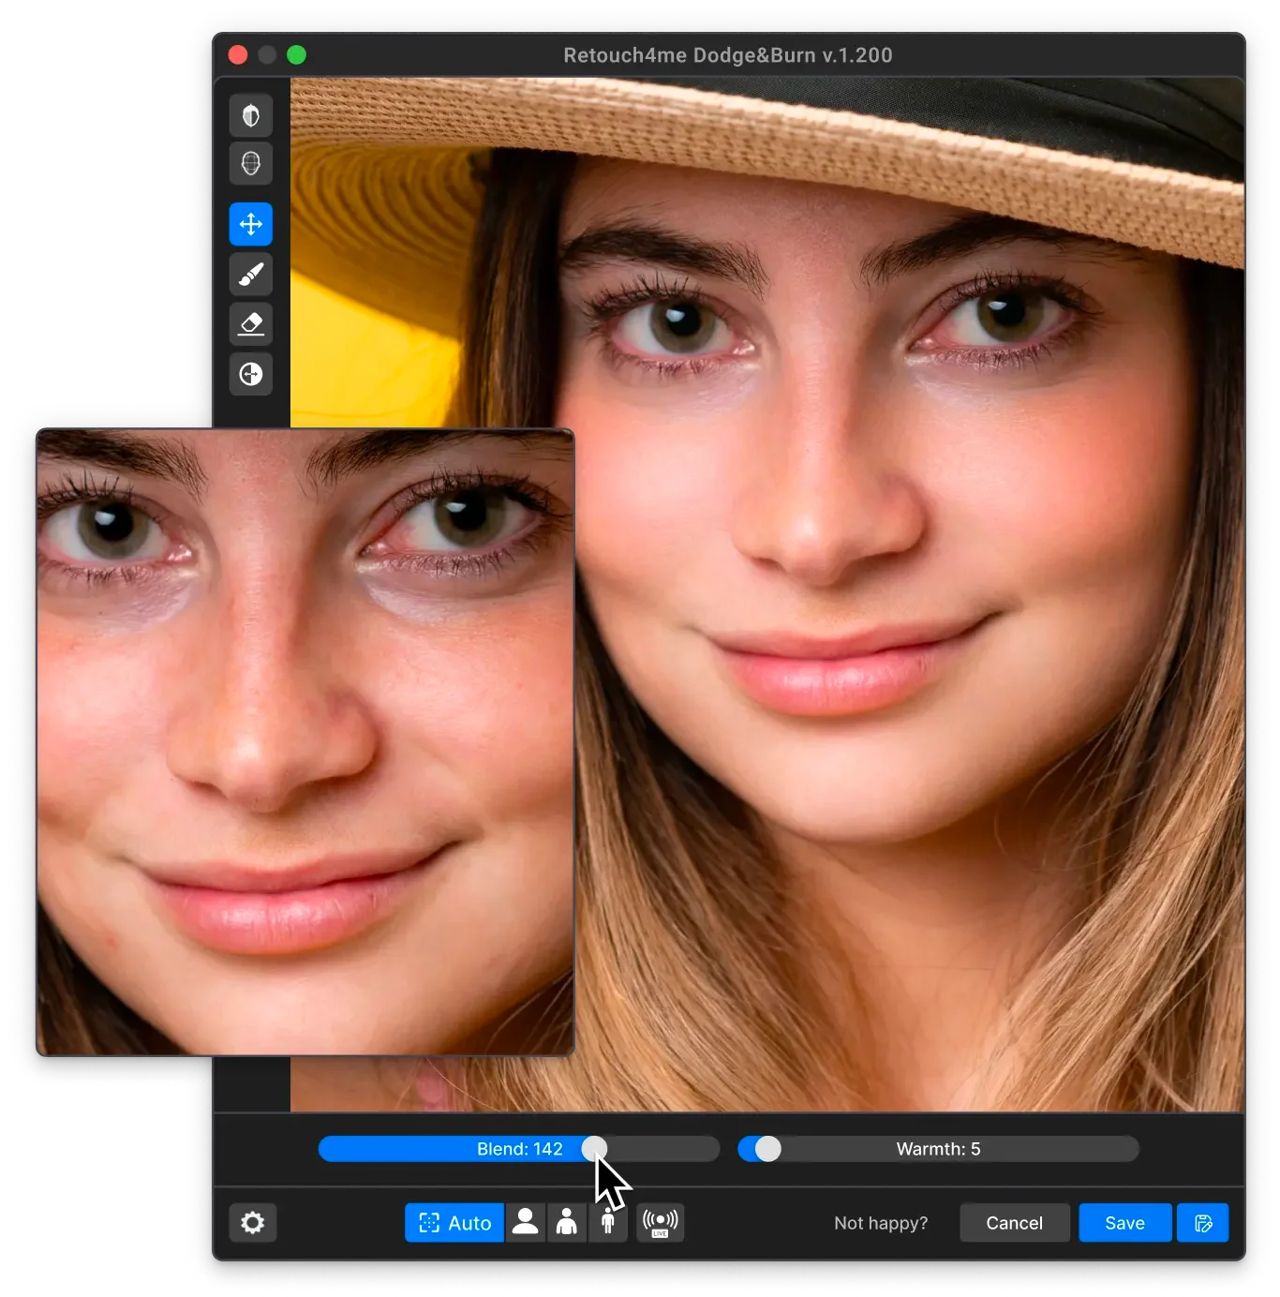Activate the split compare circle tool
This screenshot has height=1297, width=1280.
tap(250, 374)
